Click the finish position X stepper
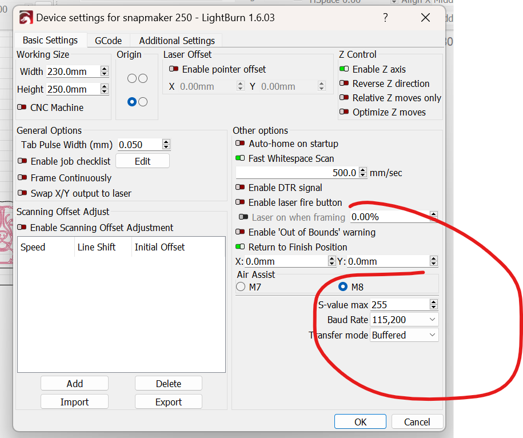 pyautogui.click(x=332, y=261)
